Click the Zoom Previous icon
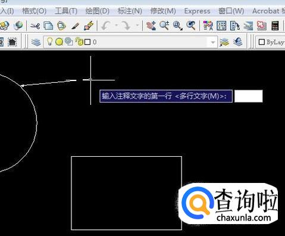The height and width of the screenshot is (236, 285). (191, 26)
